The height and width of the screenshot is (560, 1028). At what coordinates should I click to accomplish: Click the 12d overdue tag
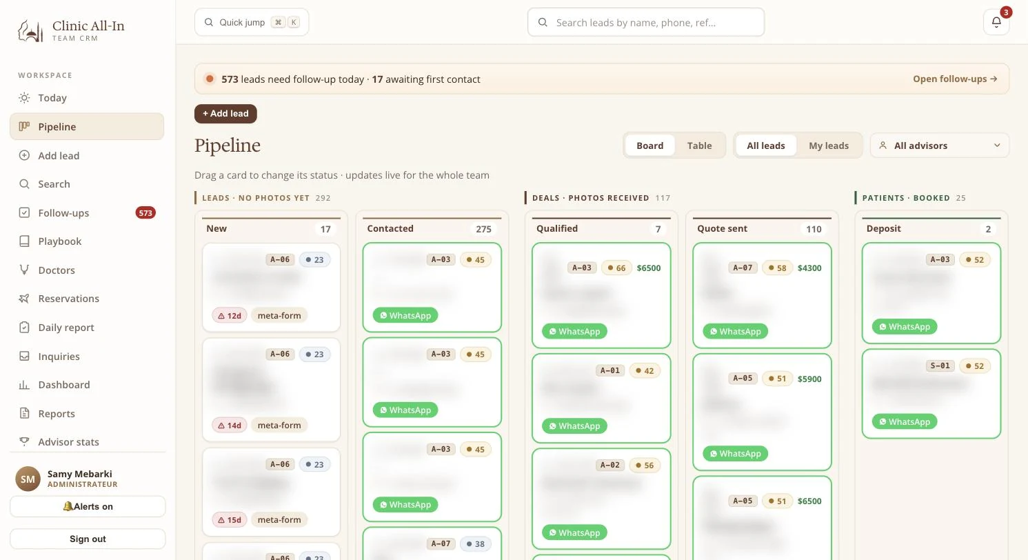(230, 316)
